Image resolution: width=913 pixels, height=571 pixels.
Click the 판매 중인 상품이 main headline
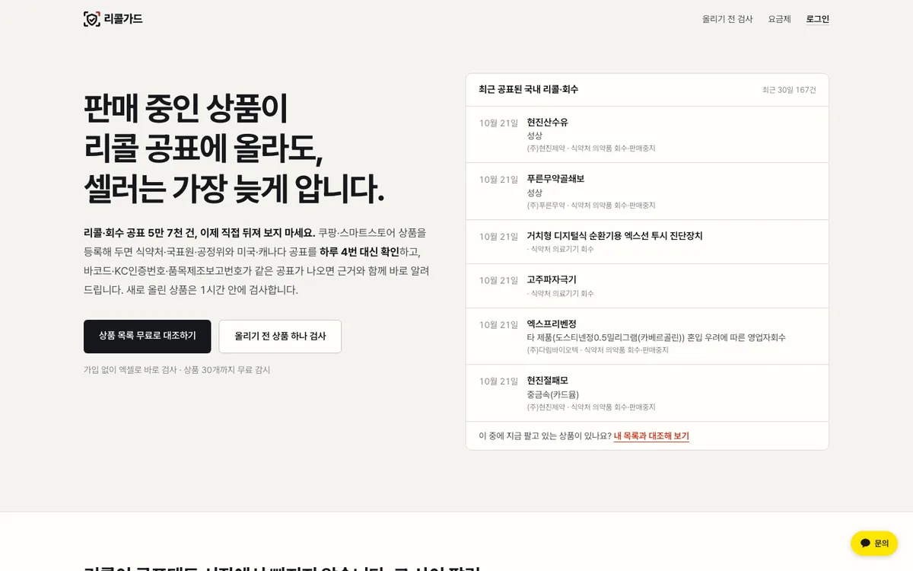tap(186, 109)
